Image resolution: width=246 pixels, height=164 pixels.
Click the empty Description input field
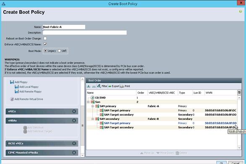84,32
